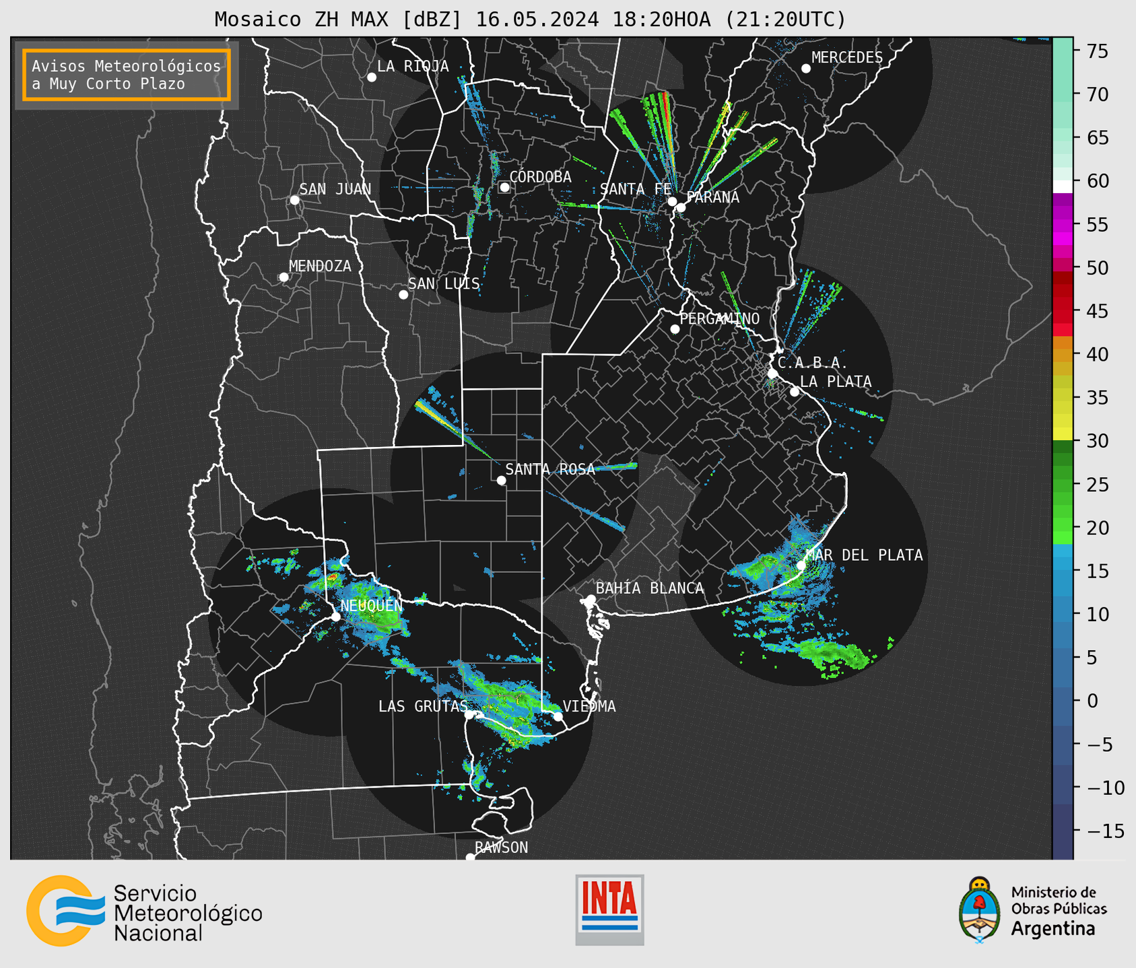
Task: Click the BAHÍA BLANCA label text
Action: 650,588
